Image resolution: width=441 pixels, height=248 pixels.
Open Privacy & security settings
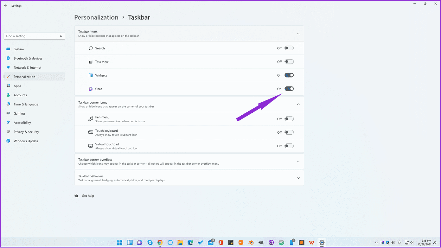click(34, 132)
